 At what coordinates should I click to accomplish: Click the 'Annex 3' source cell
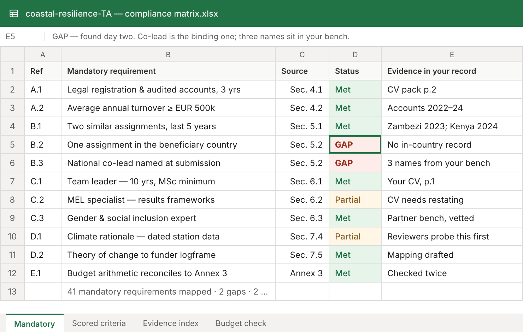coord(302,273)
